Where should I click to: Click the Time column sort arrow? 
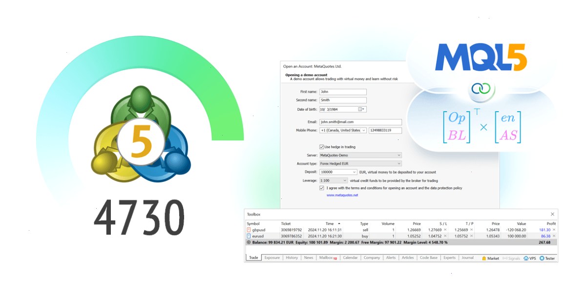tap(339, 223)
